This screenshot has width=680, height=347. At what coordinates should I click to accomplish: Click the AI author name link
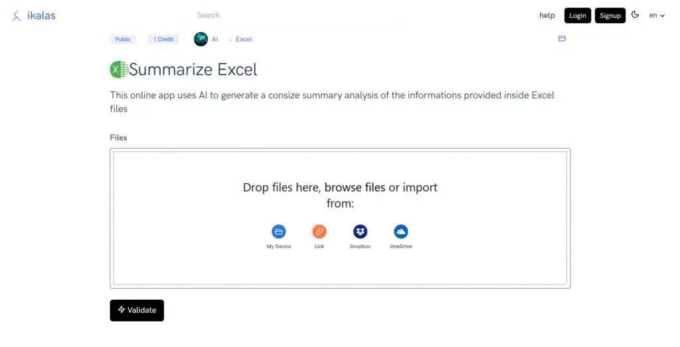point(214,39)
